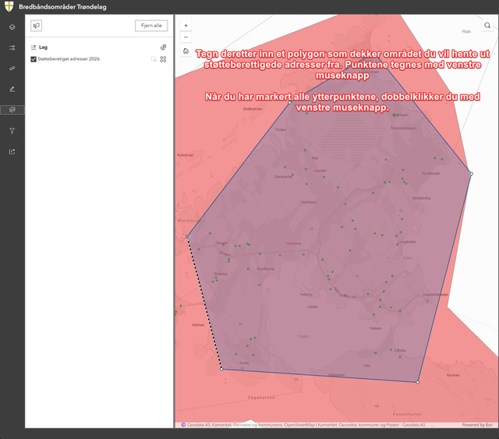Click the bottom-right polygon vertex
The height and width of the screenshot is (439, 499).
pos(418,382)
